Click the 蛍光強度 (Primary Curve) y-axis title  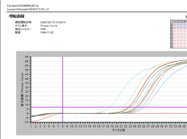(22, 90)
